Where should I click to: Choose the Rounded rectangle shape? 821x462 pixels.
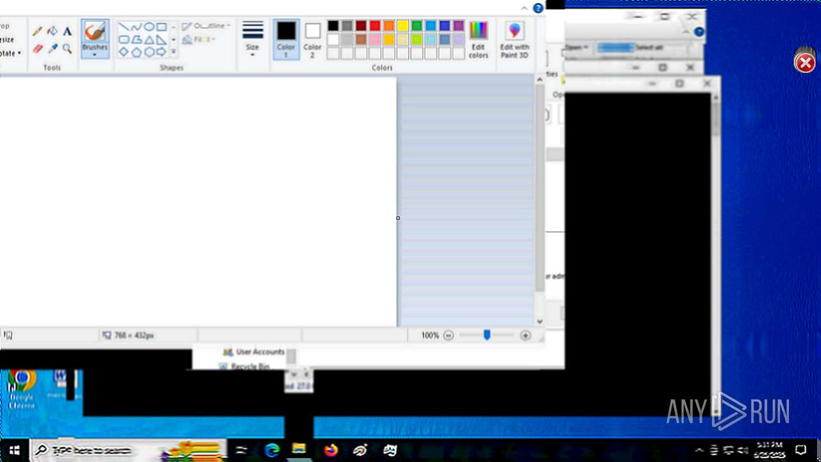click(x=124, y=40)
